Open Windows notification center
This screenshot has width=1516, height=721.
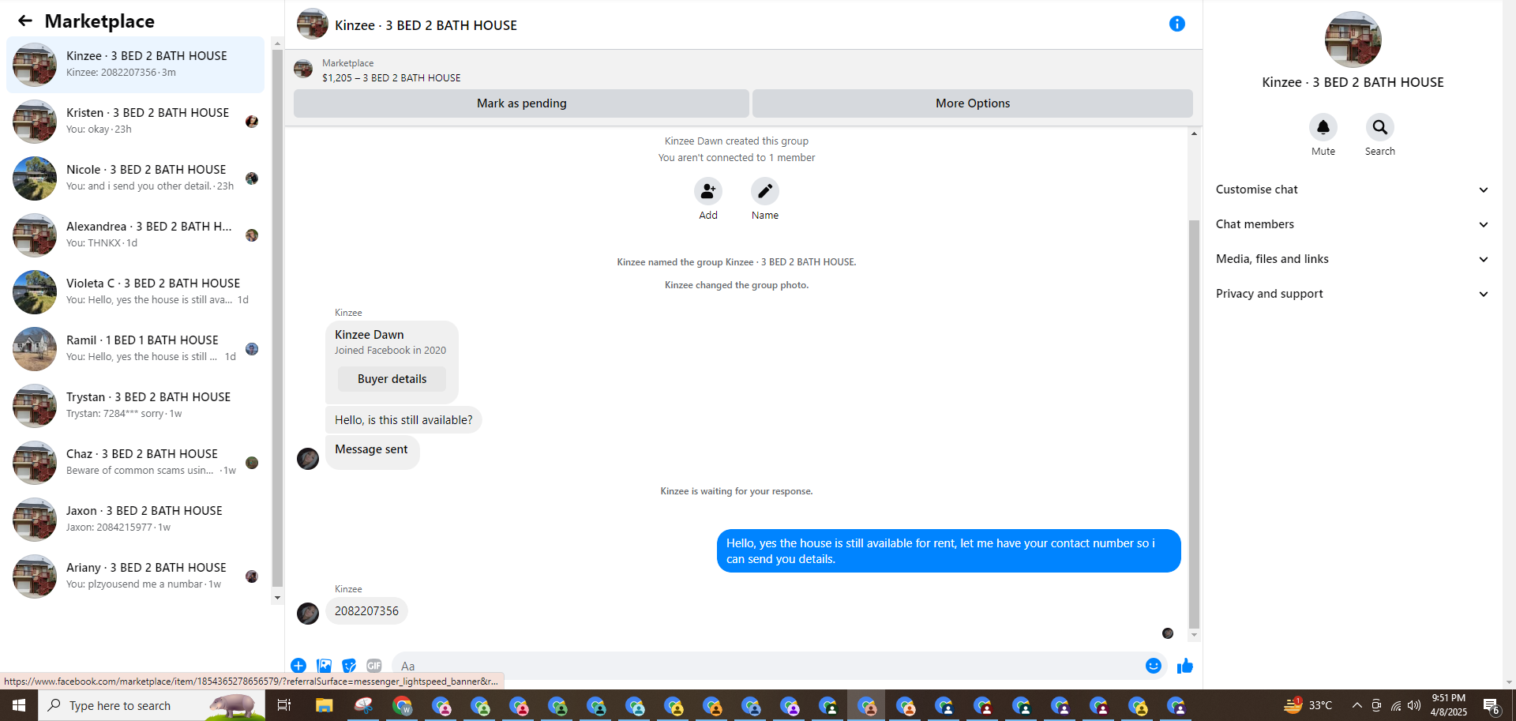coord(1491,705)
